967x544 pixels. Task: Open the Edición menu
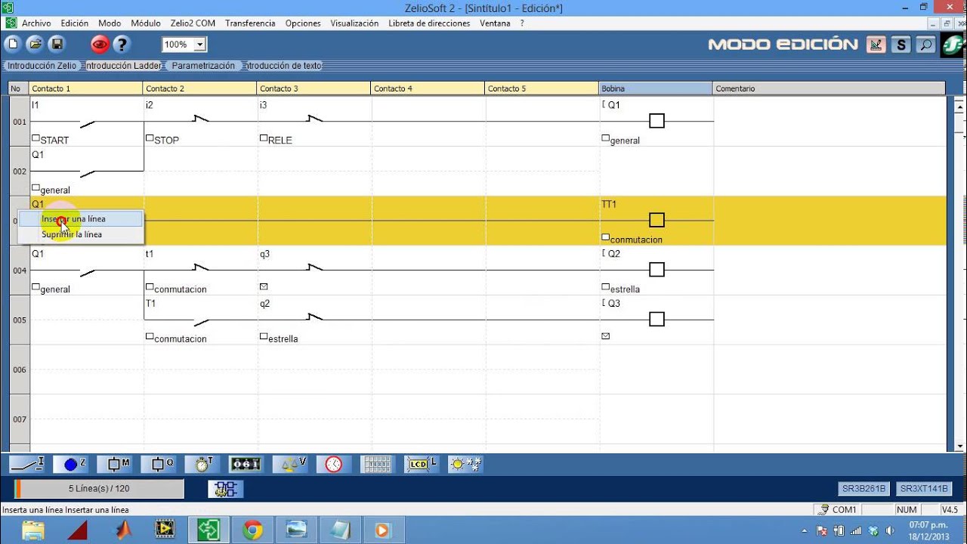75,23
